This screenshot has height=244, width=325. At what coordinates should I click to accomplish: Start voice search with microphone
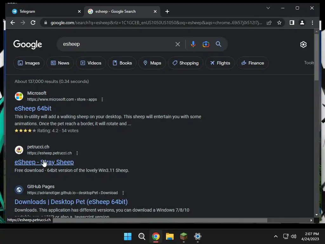pyautogui.click(x=193, y=44)
